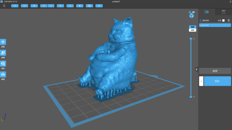Viewport: 232px width, 130px height.
Task: Click the save project toolbar icon
Action: (x=24, y=5)
